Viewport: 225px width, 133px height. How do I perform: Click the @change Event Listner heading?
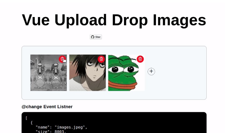coord(47,107)
